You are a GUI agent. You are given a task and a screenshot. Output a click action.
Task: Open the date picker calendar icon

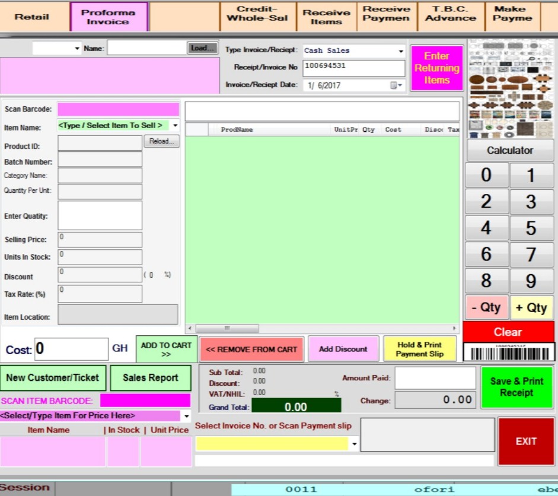pyautogui.click(x=396, y=85)
